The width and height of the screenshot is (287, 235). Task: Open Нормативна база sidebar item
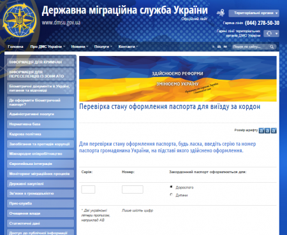coord(40,124)
